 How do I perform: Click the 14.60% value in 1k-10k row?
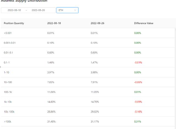coord(51,102)
